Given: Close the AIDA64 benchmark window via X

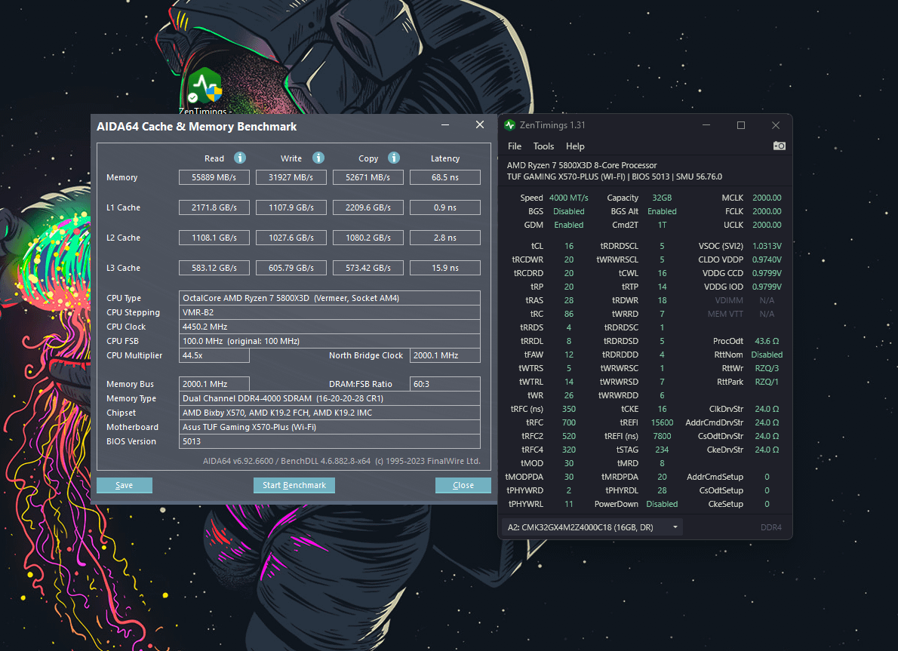Looking at the screenshot, I should (x=480, y=124).
